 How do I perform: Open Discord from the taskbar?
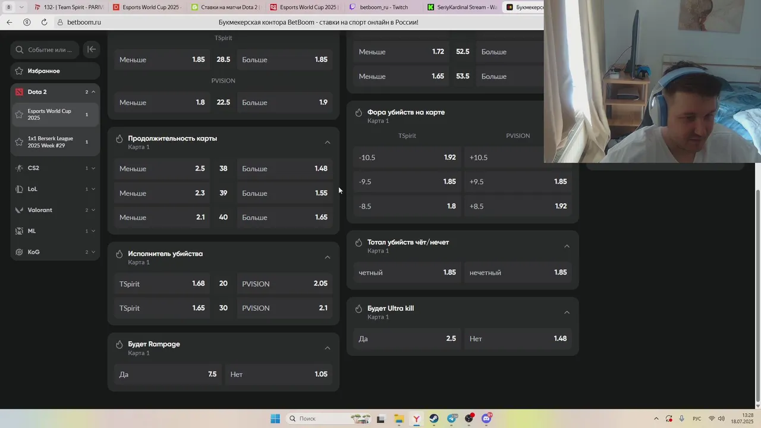point(486,418)
